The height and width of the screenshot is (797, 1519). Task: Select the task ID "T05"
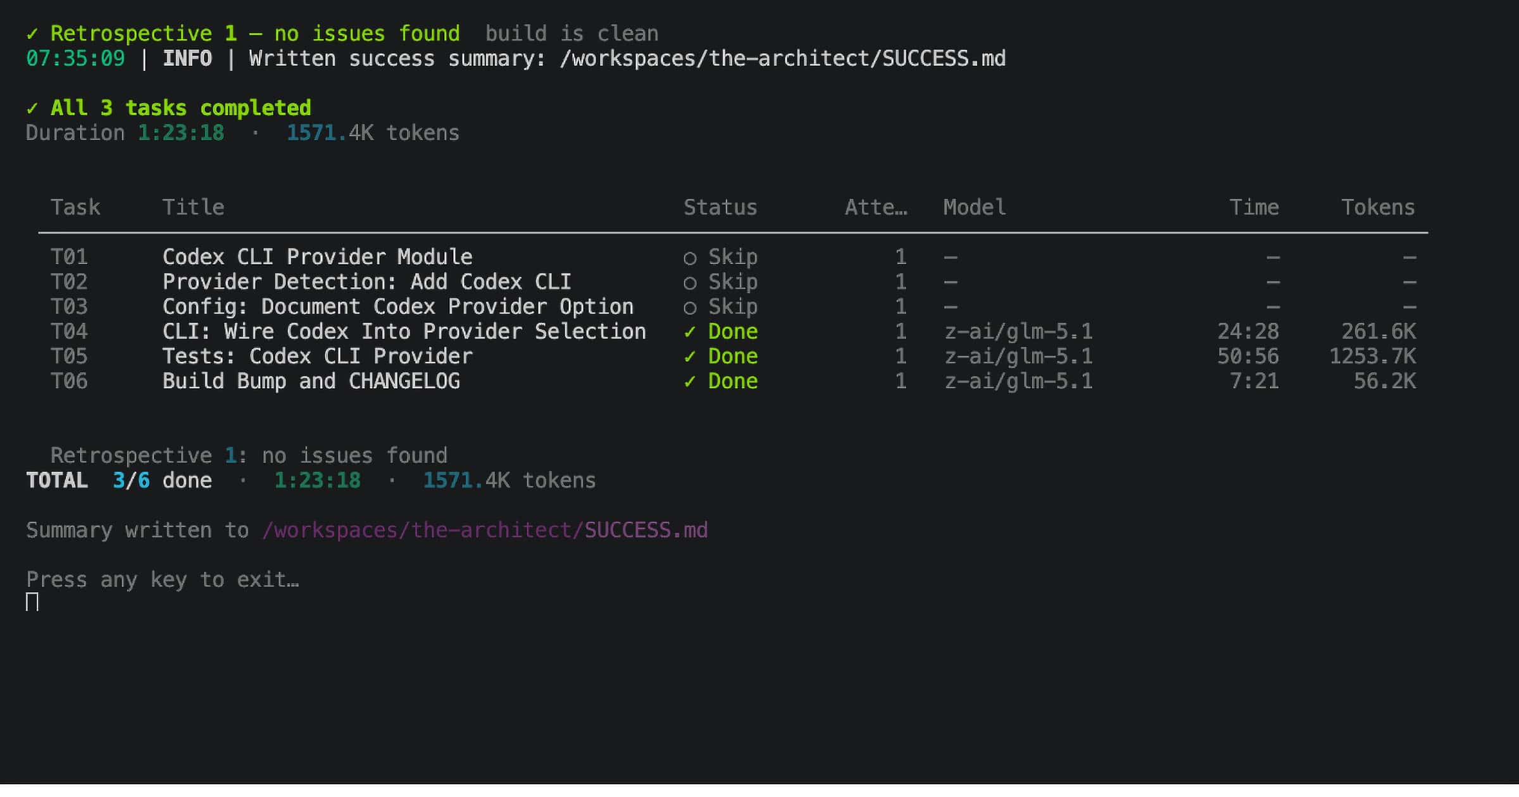(x=69, y=356)
